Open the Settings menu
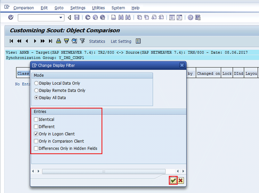The height and width of the screenshot is (193, 259). pyautogui.click(x=78, y=8)
